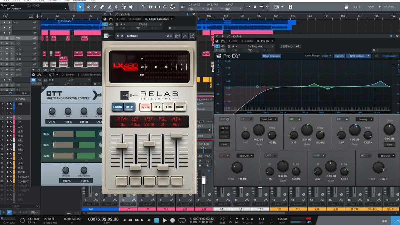Open the 12th Octave dropdown in Pro EQ
The width and height of the screenshot is (400, 225).
(x=358, y=56)
